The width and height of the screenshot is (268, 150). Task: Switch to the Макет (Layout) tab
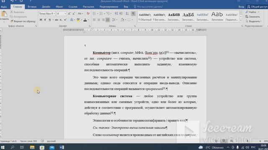point(59,7)
